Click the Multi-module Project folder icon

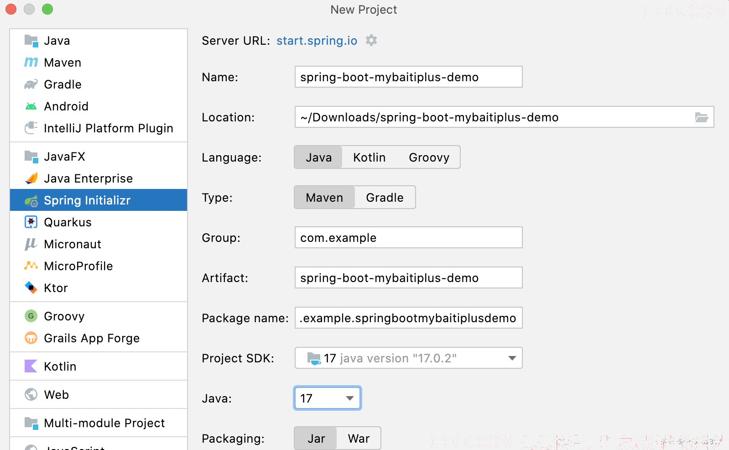pos(31,423)
